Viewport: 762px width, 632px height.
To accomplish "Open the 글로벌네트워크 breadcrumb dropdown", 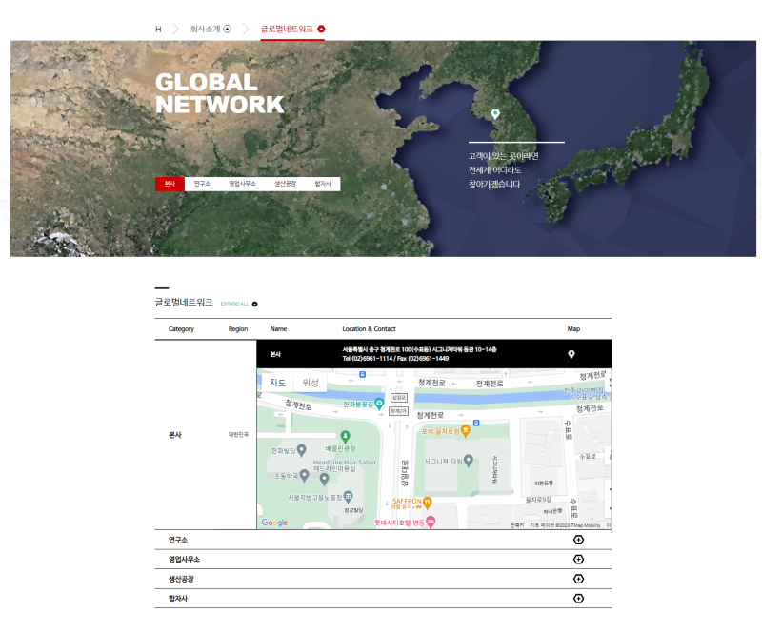I will click(x=321, y=29).
